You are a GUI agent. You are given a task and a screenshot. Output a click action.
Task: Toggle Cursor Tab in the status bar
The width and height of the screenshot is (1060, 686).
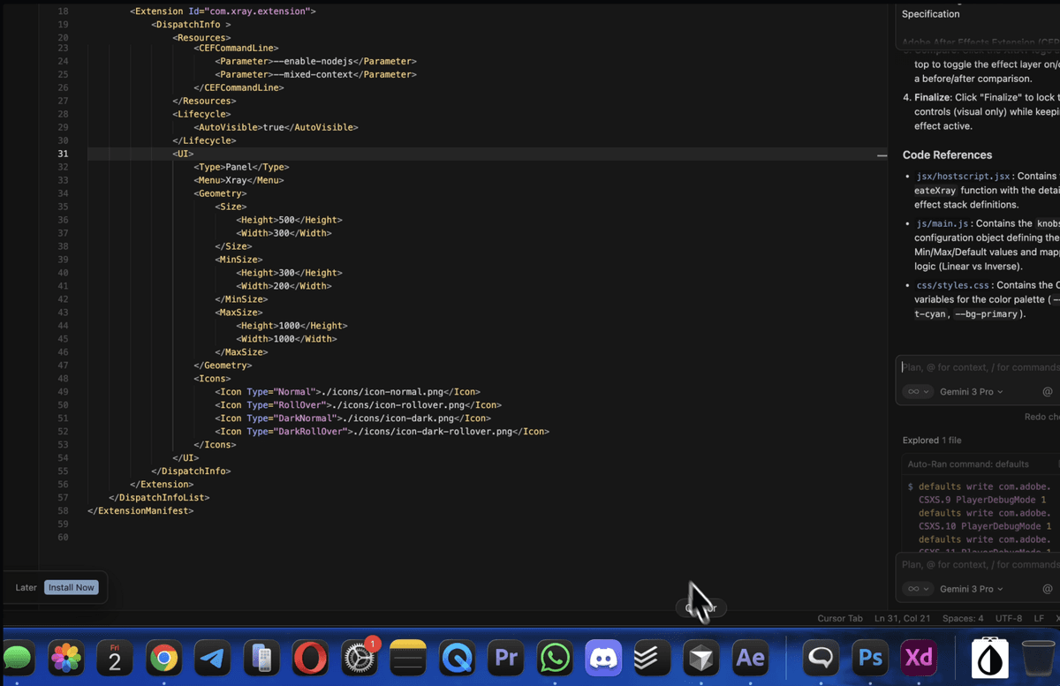(x=839, y=619)
